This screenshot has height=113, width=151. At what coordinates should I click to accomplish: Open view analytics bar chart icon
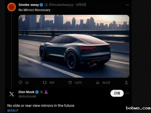tap(98, 83)
